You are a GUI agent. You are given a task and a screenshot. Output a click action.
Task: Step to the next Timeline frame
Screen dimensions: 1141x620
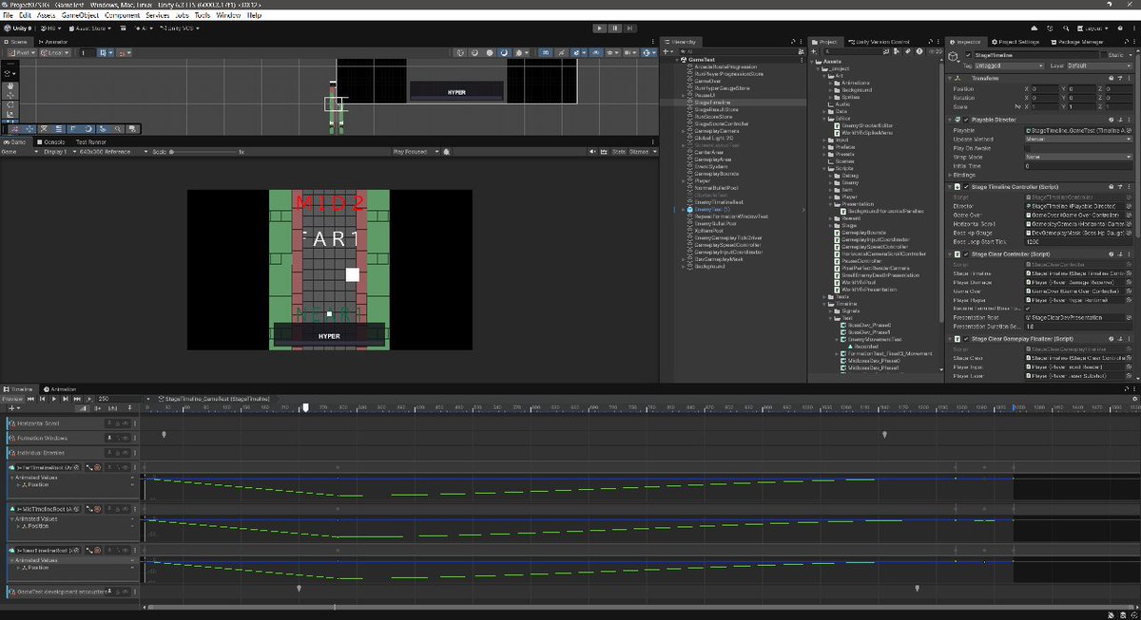tap(64, 399)
